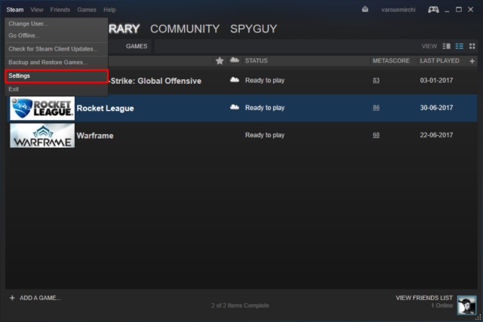Open downloads status '2 of 2 Items Complete'
This screenshot has height=322, width=483.
[240, 305]
